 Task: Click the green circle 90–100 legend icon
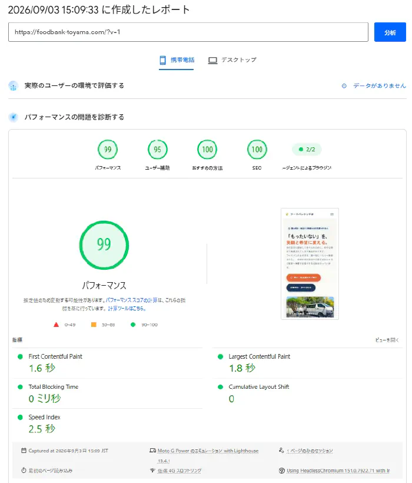pos(133,325)
